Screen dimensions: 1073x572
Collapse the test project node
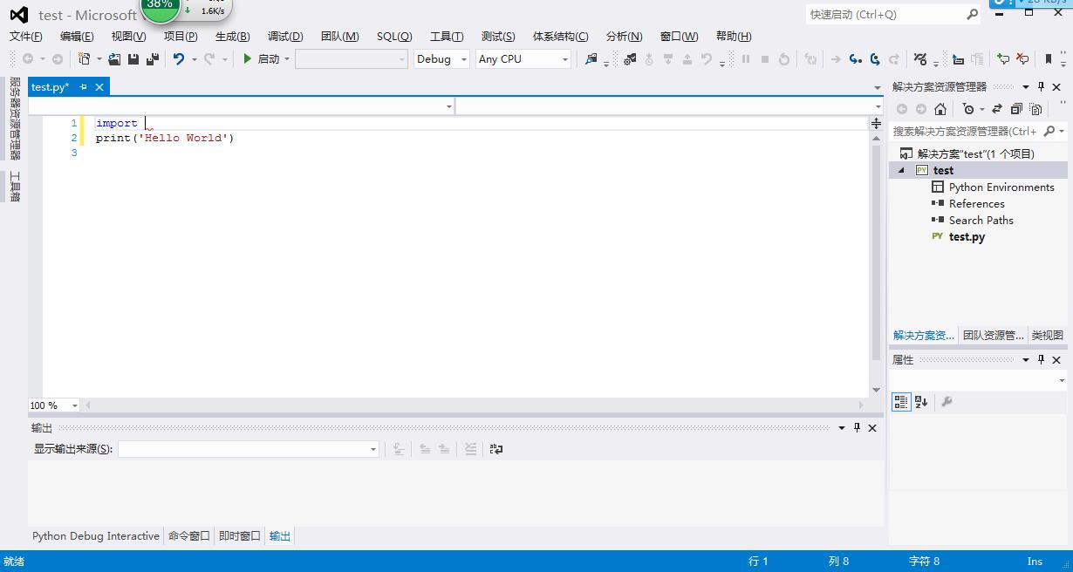(x=901, y=171)
